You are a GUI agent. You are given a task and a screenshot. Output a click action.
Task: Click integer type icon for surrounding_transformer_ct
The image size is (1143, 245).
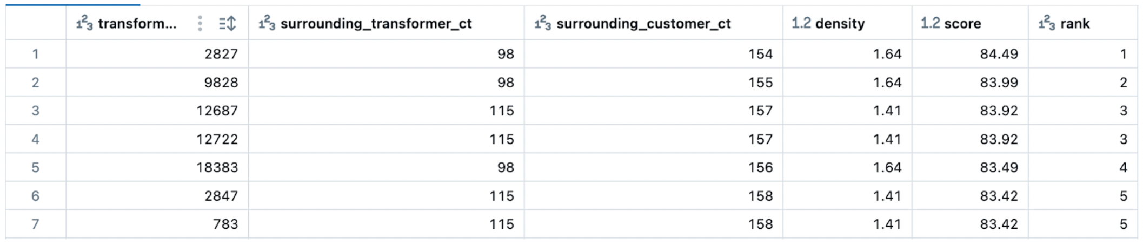267,23
